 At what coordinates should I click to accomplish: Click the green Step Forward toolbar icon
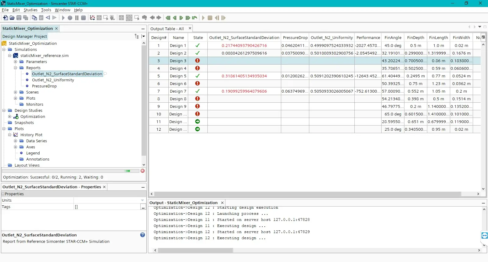click(181, 18)
